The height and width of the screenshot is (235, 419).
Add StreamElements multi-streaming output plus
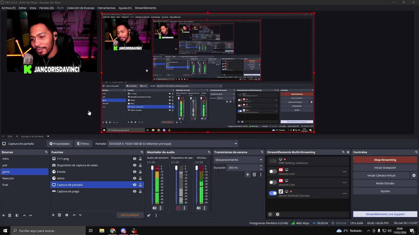[270, 214]
